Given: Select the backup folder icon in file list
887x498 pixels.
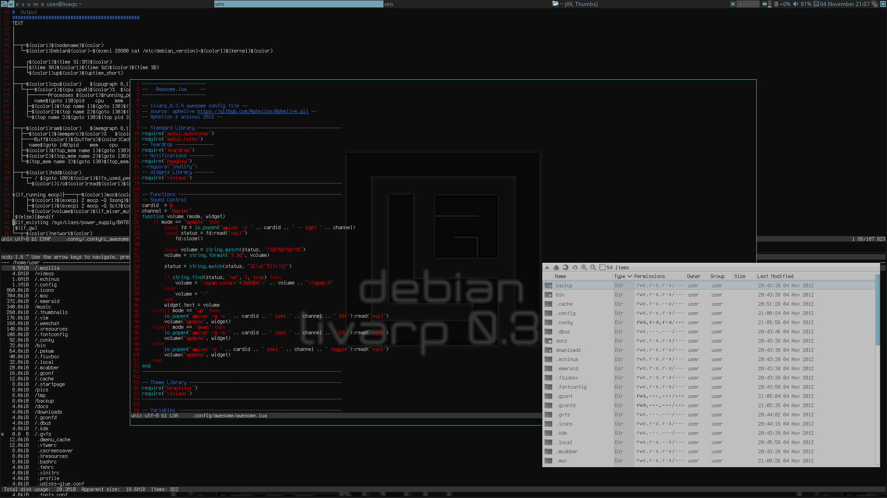Looking at the screenshot, I should (548, 285).
